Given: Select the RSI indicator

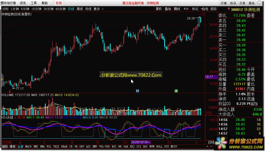Looking at the screenshot, I should [114, 146].
